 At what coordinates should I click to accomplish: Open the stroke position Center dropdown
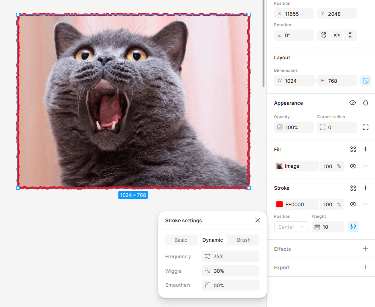click(291, 227)
